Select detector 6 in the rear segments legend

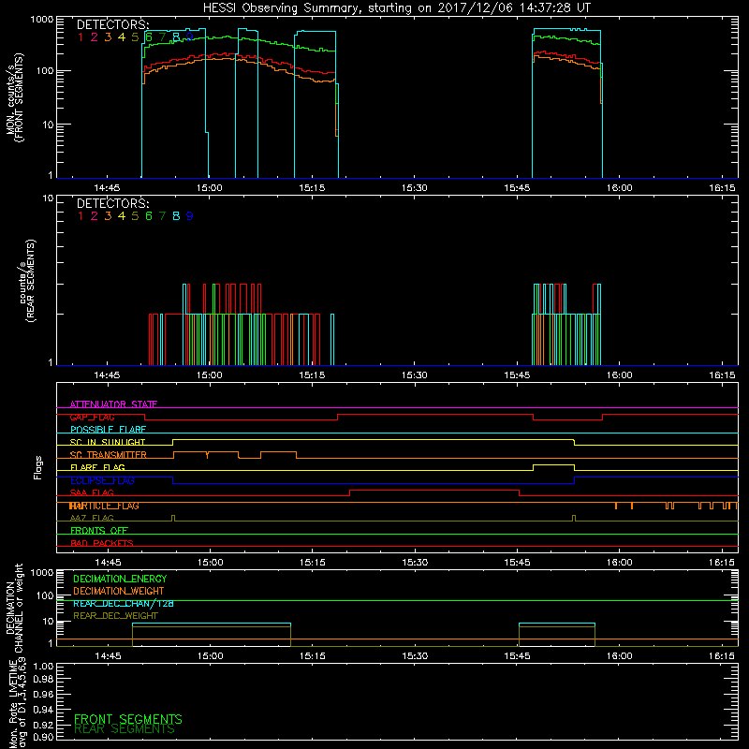tap(149, 216)
